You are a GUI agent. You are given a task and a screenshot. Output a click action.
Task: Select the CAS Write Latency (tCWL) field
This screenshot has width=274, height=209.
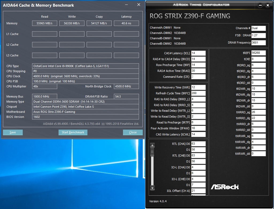click(198, 134)
